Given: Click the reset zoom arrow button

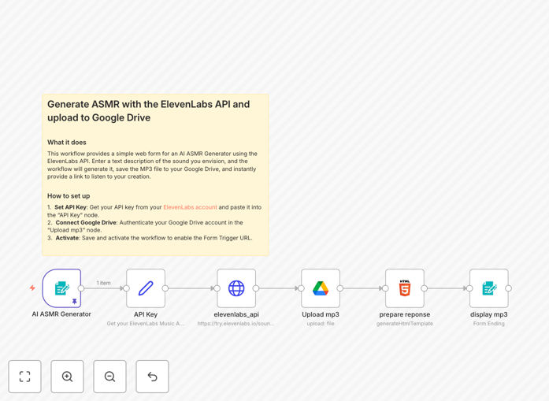Looking at the screenshot, I should pos(152,377).
